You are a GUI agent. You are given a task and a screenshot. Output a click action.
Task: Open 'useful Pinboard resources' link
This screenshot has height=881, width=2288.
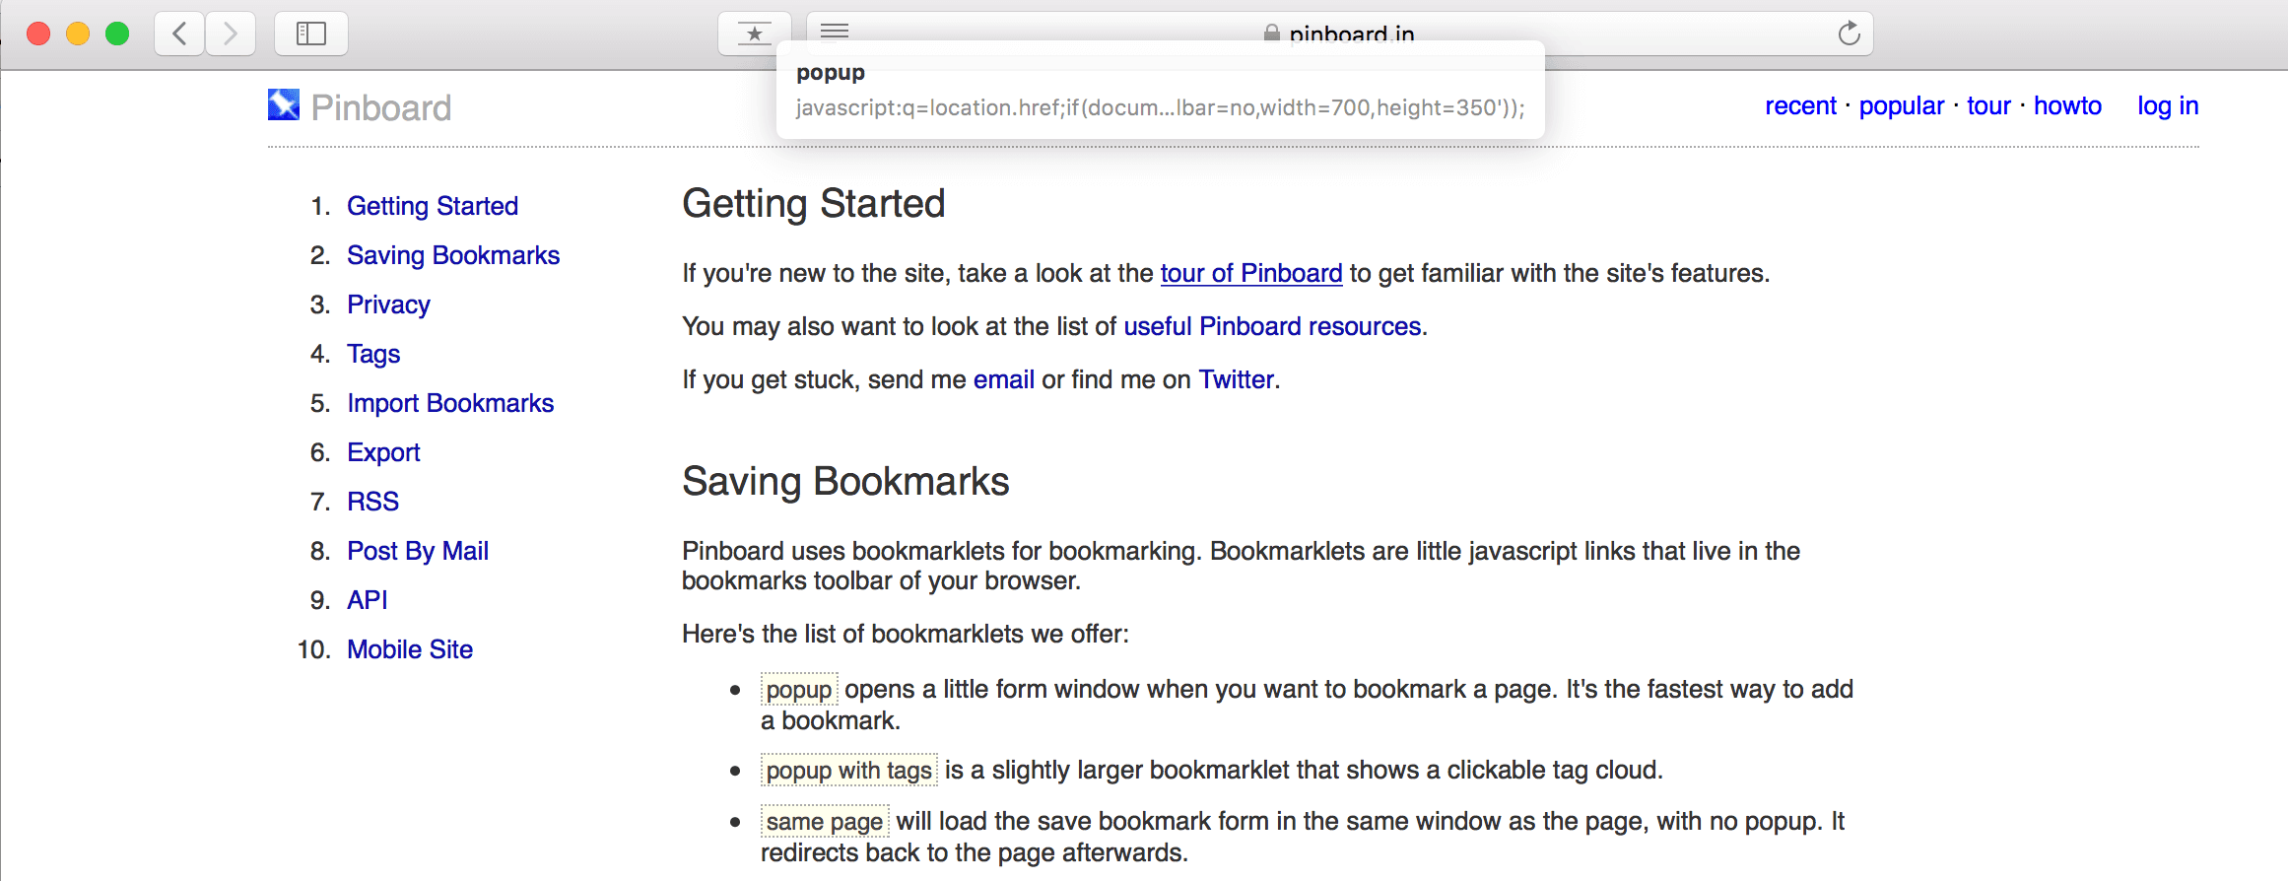[x=1272, y=326]
